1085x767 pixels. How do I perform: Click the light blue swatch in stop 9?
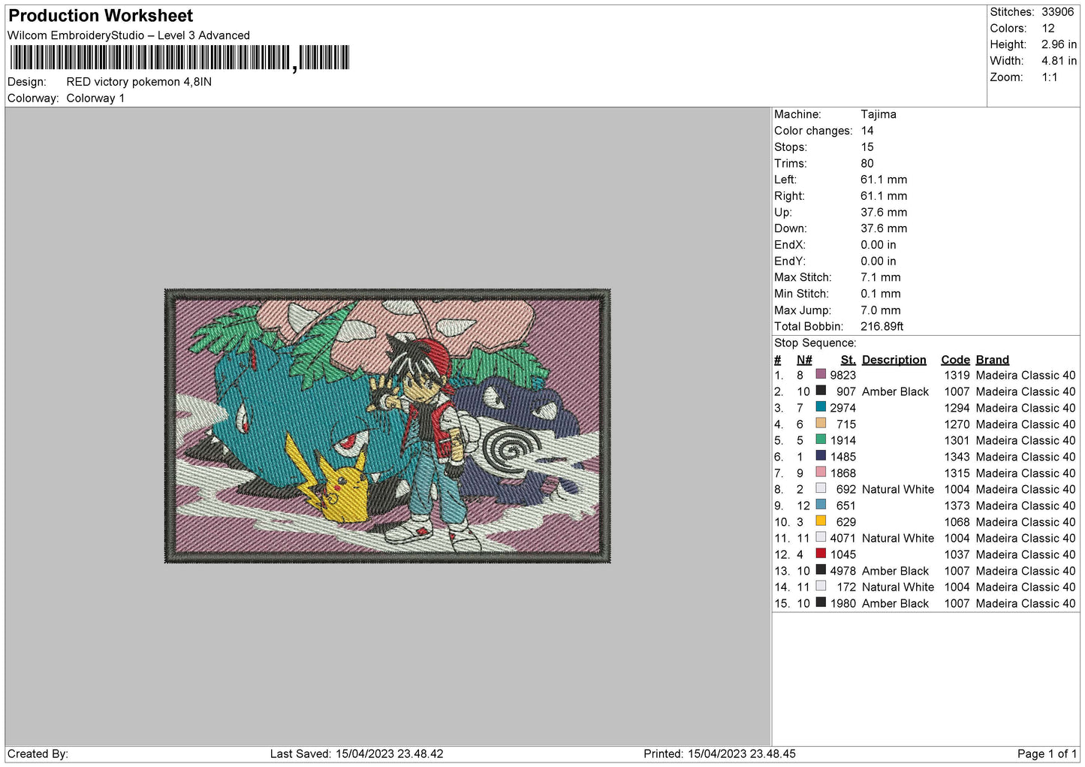821,505
